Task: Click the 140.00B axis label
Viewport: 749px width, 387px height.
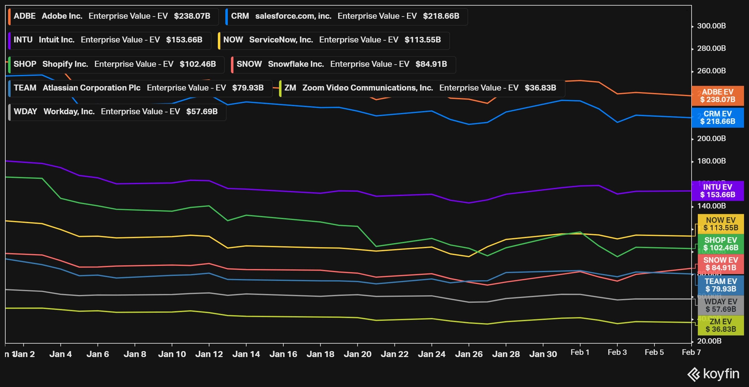Action: click(711, 206)
